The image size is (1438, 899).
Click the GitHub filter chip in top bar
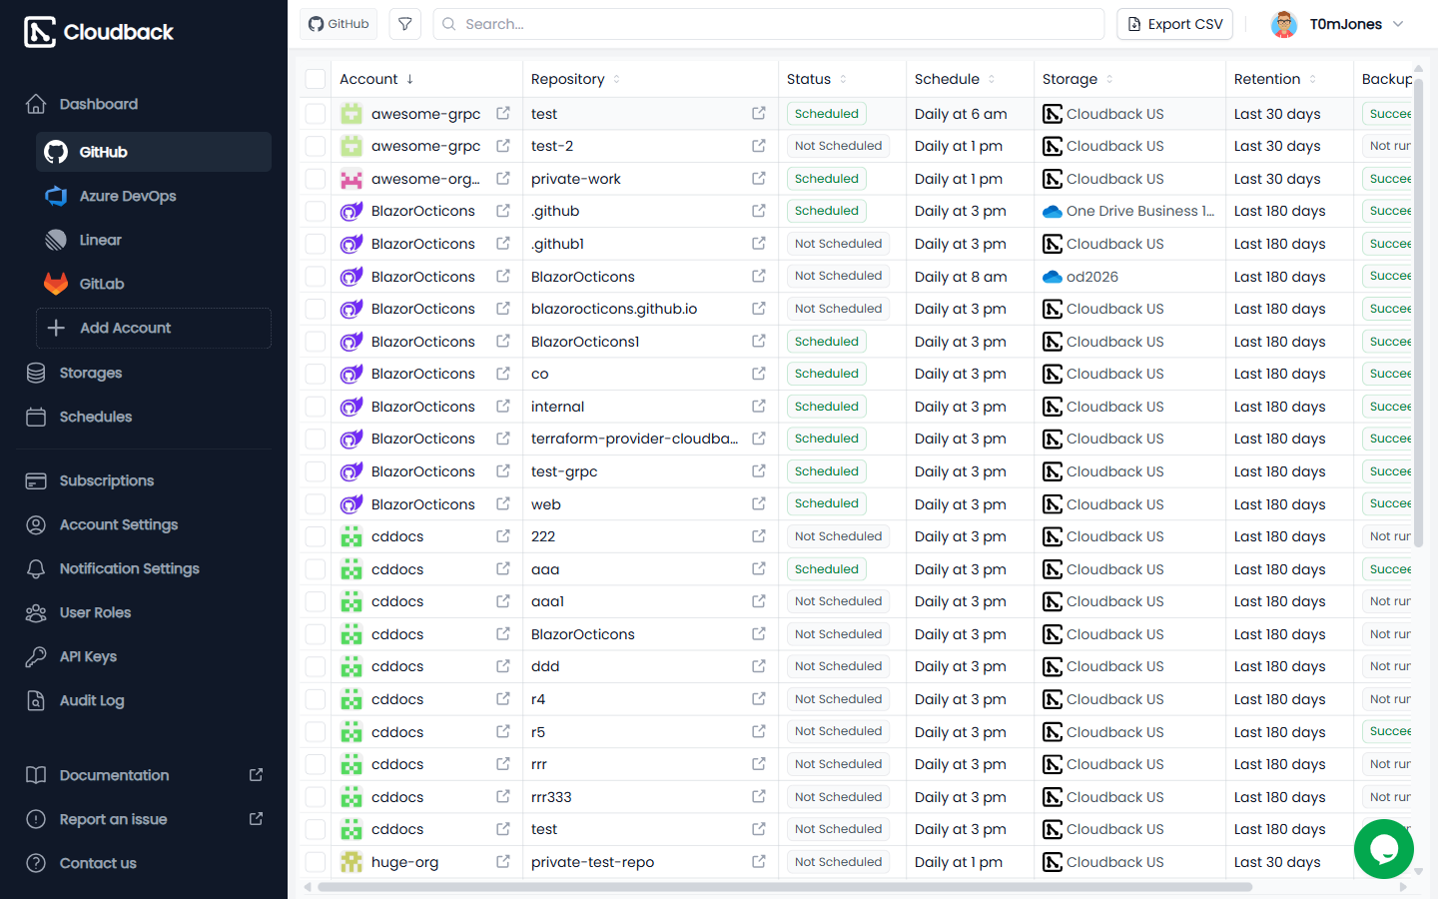click(339, 24)
